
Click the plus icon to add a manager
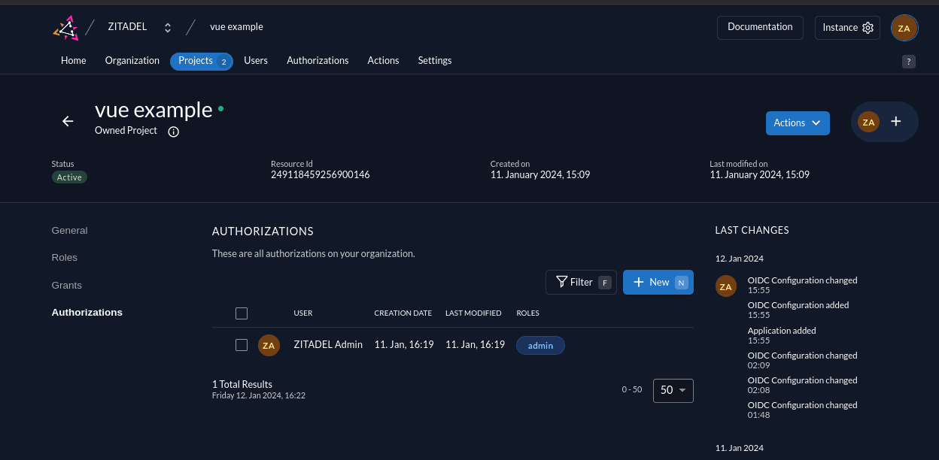click(895, 121)
